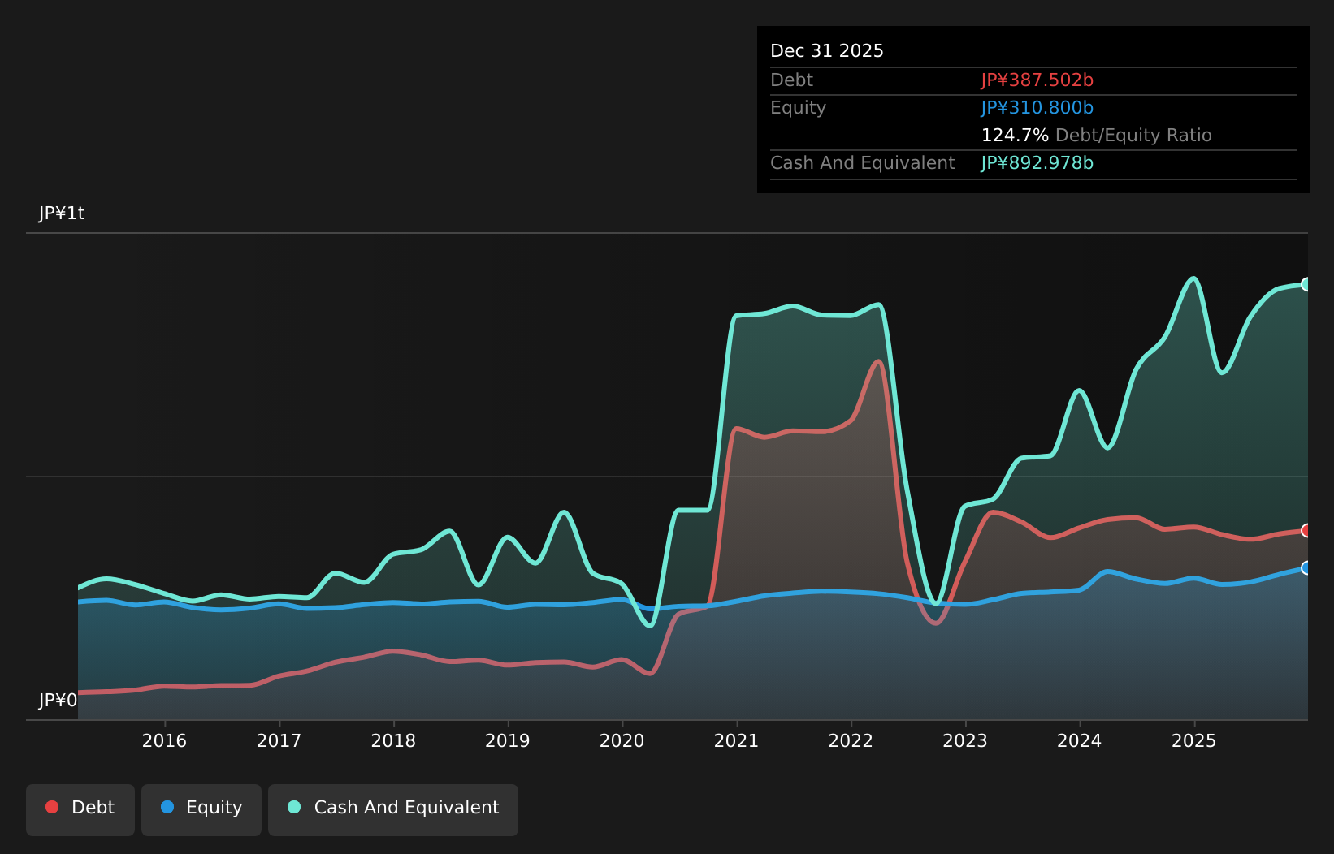Click the Dec 31 2025 tooltip header

click(x=826, y=50)
